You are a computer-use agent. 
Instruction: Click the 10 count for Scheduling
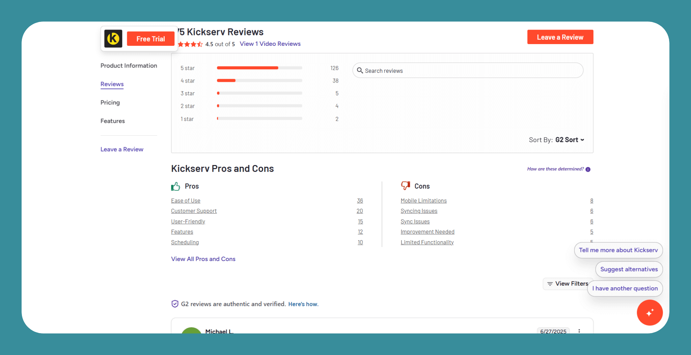(x=360, y=243)
